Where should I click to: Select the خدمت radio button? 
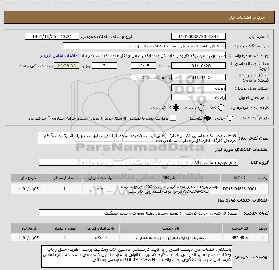pos(201,108)
